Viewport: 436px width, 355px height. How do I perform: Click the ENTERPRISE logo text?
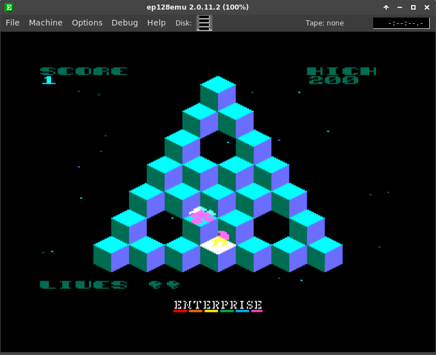(x=218, y=305)
